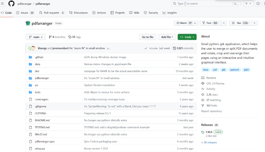
Task: Open the Watch notifications dropdown
Action: [x=186, y=23]
